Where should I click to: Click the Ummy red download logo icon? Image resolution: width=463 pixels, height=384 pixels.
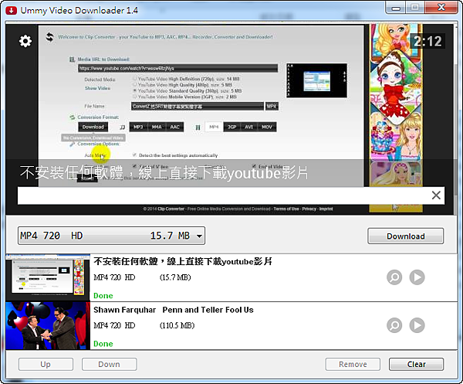[12, 11]
